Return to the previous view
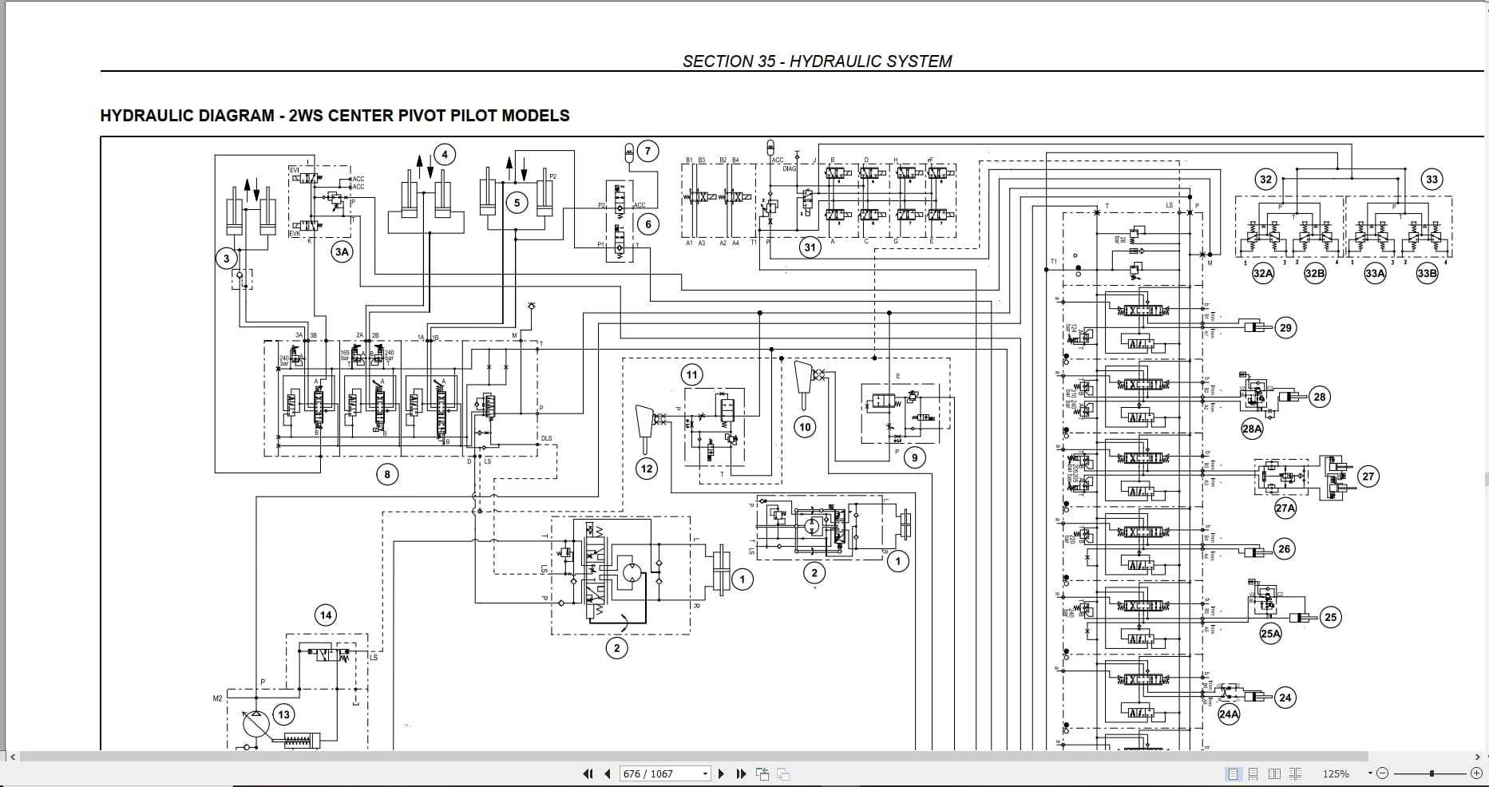The image size is (1489, 787). pyautogui.click(x=762, y=773)
